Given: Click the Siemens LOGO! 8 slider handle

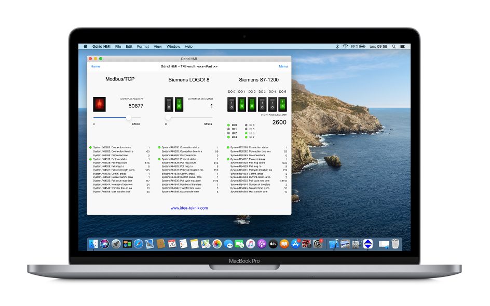Looking at the screenshot, I should pos(168,117).
